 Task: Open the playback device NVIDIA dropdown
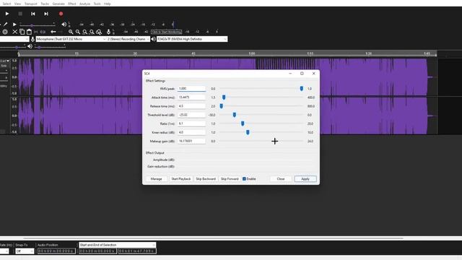[192, 39]
